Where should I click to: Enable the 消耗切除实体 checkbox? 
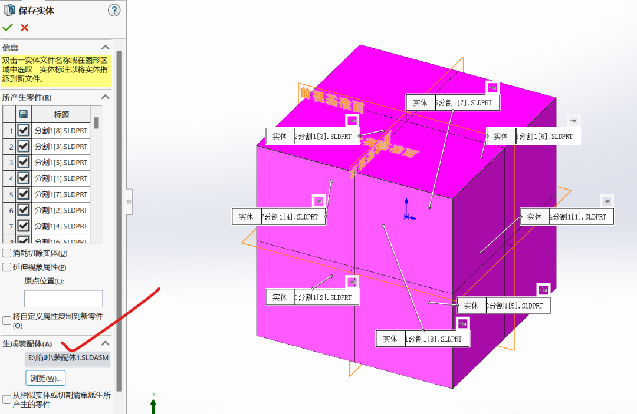(x=6, y=253)
